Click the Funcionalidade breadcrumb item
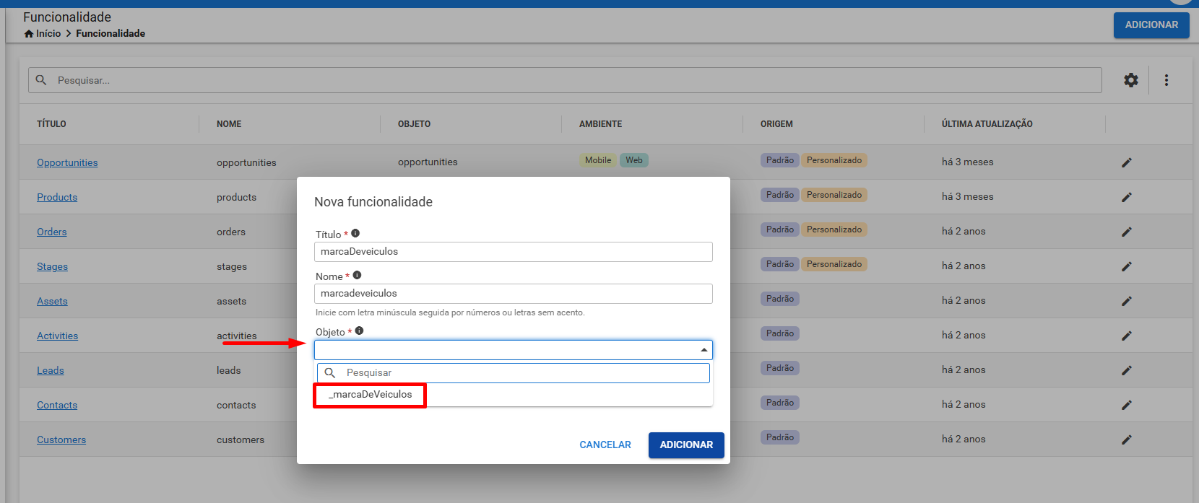This screenshot has width=1199, height=503. (111, 33)
